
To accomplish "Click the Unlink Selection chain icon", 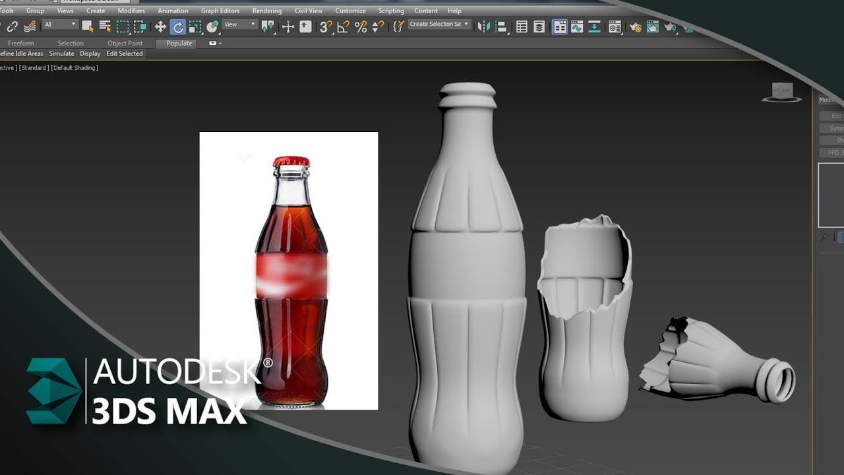I will [12, 26].
